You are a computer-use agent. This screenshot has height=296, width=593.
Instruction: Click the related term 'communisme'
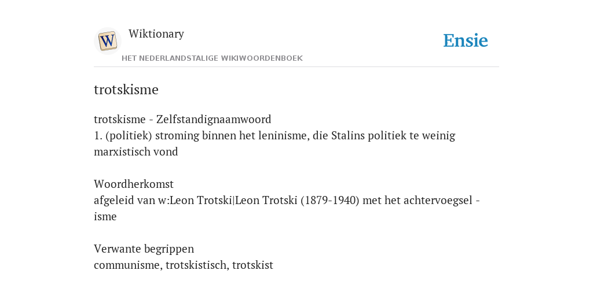[x=128, y=265]
